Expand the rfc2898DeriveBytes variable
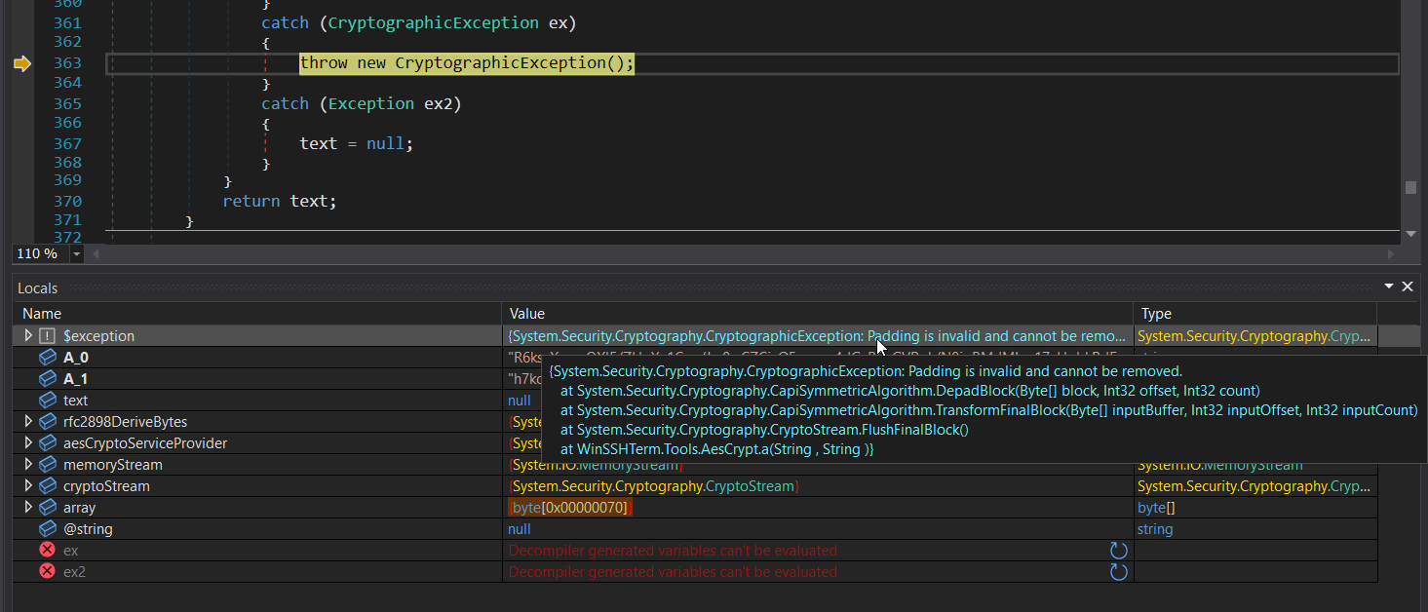Viewport: 1428px width, 612px height. 28,422
